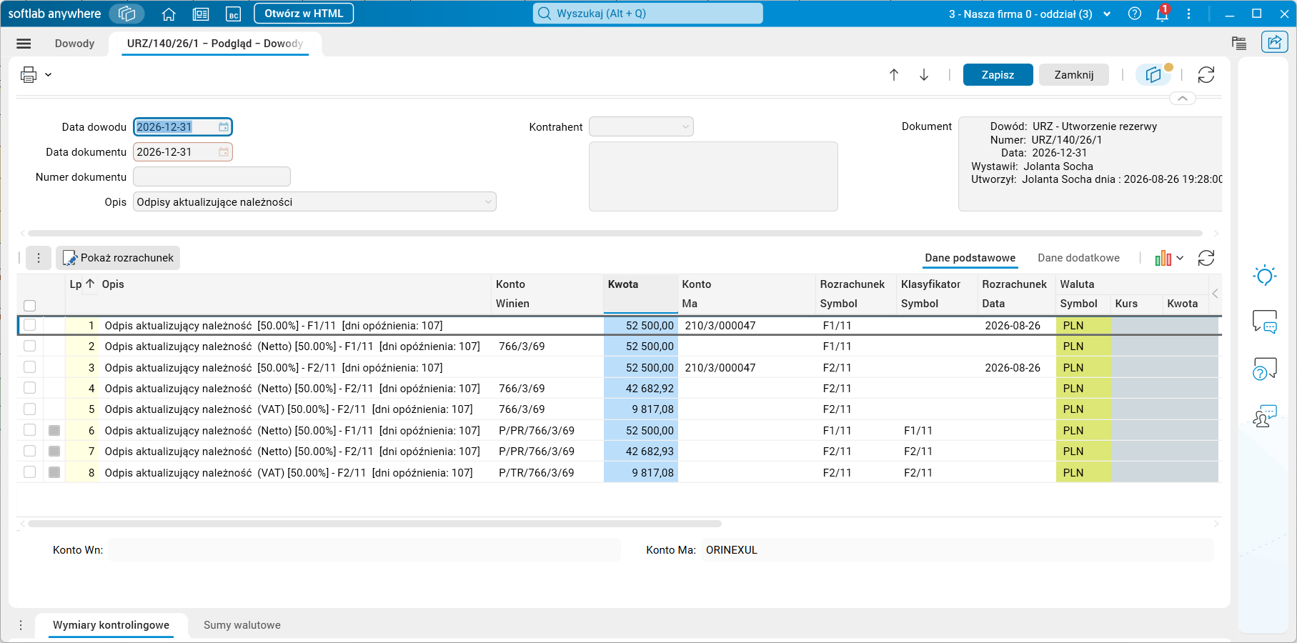Viewport: 1297px width, 643px height.
Task: Tick the checkbox for row 5
Action: point(29,409)
